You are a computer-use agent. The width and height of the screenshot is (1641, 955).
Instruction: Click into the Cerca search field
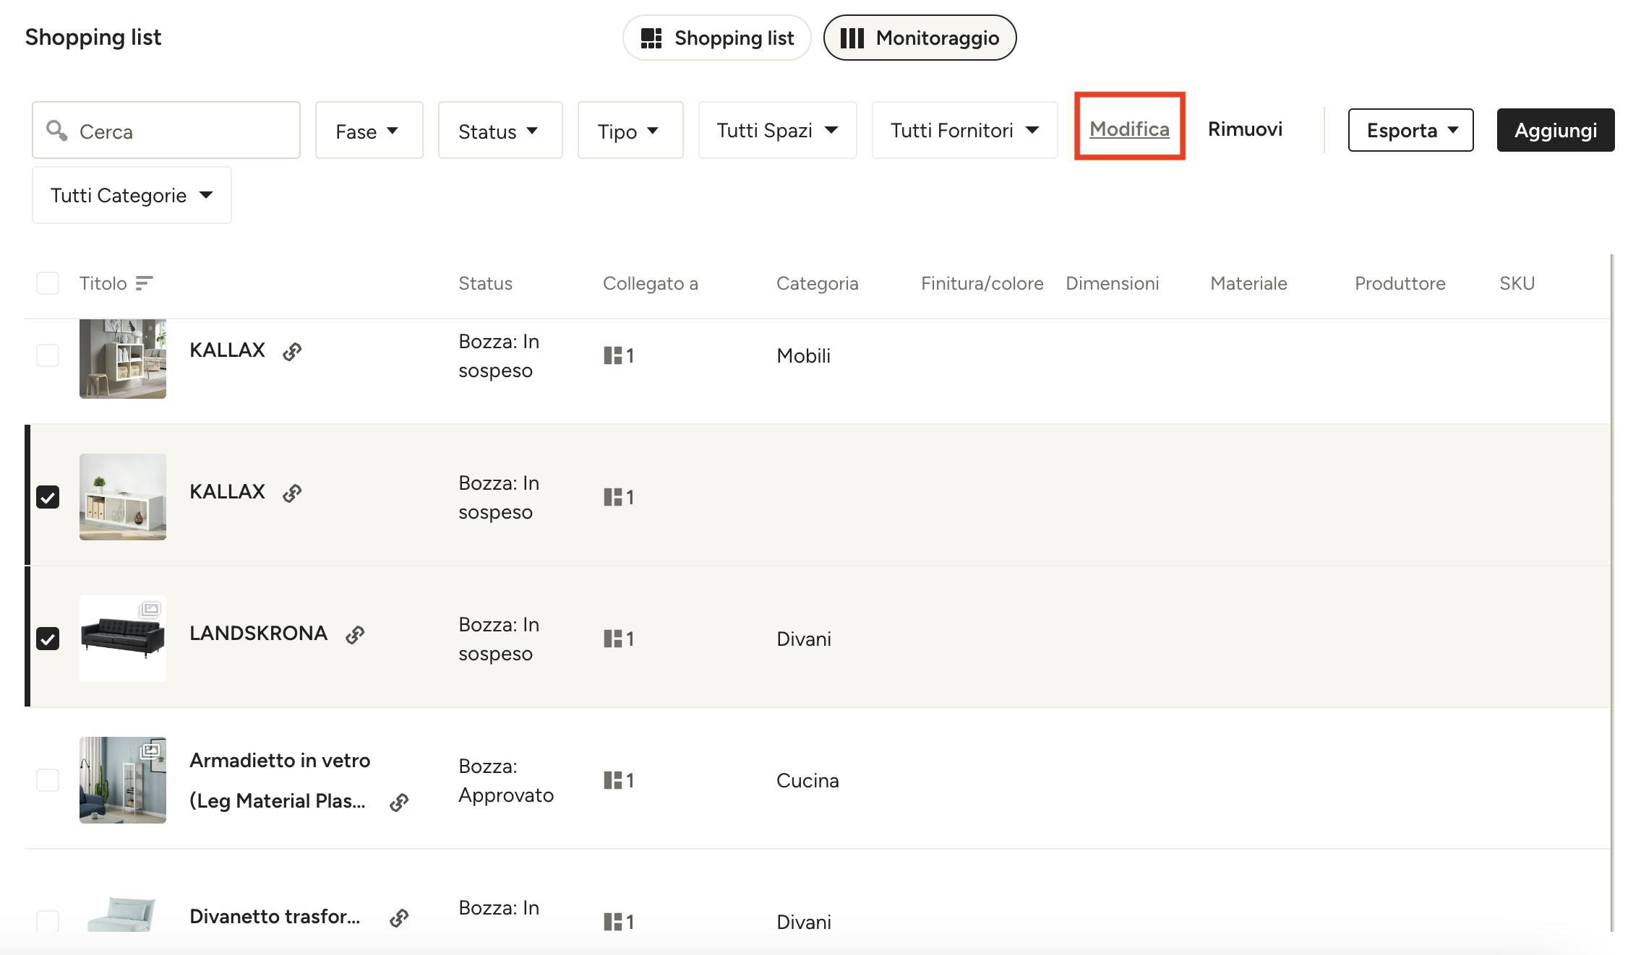pos(166,130)
